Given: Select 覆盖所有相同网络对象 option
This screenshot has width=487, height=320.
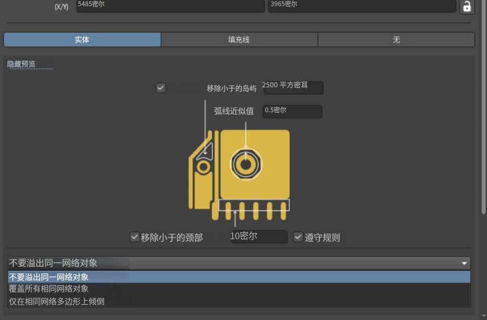Looking at the screenshot, I should click(x=239, y=289).
